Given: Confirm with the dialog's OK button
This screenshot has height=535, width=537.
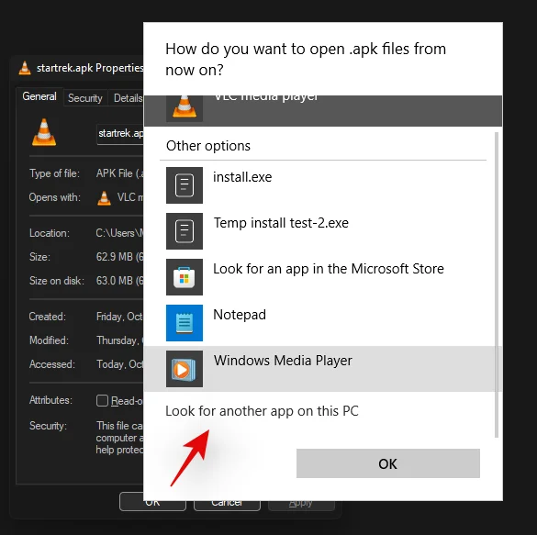Looking at the screenshot, I should [x=388, y=463].
